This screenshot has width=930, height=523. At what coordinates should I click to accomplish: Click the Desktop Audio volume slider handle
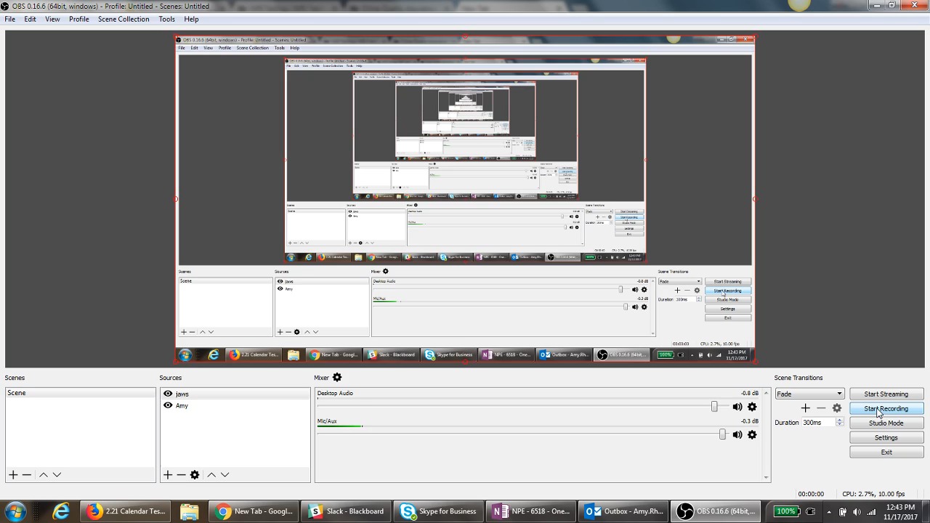pyautogui.click(x=714, y=408)
